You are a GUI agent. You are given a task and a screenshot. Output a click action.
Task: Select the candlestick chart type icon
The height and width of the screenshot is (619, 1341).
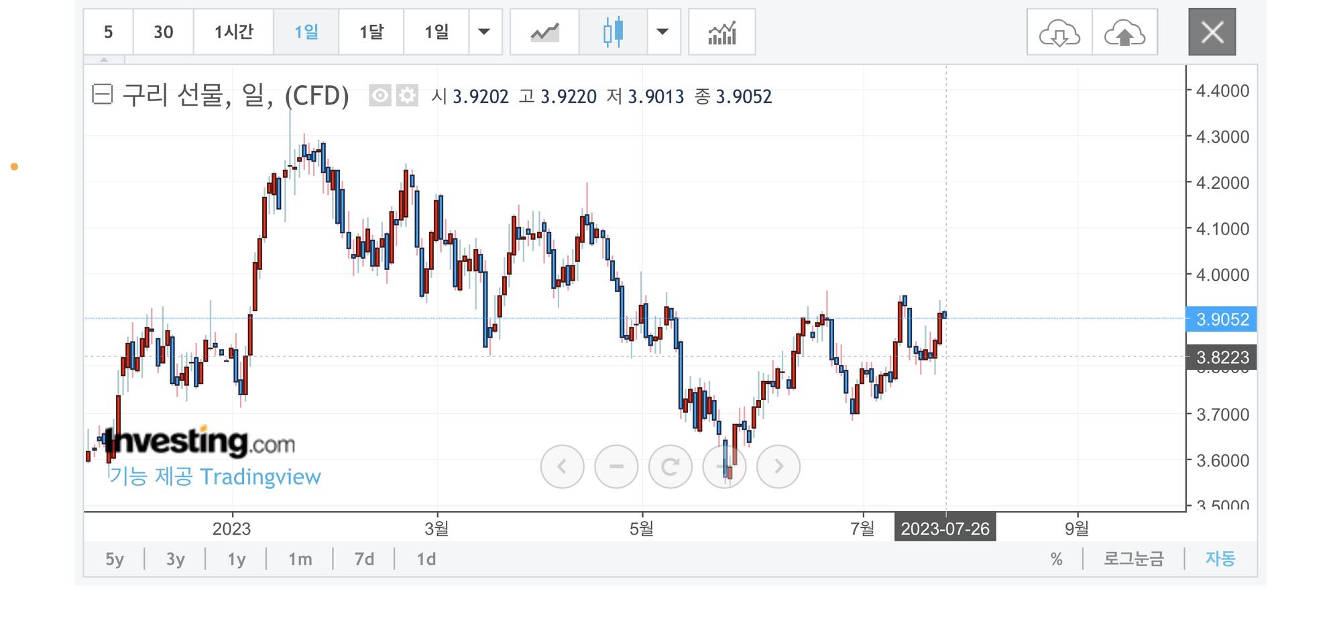click(613, 32)
